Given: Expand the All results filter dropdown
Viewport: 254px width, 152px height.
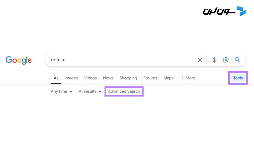Looking at the screenshot, I should coord(90,91).
